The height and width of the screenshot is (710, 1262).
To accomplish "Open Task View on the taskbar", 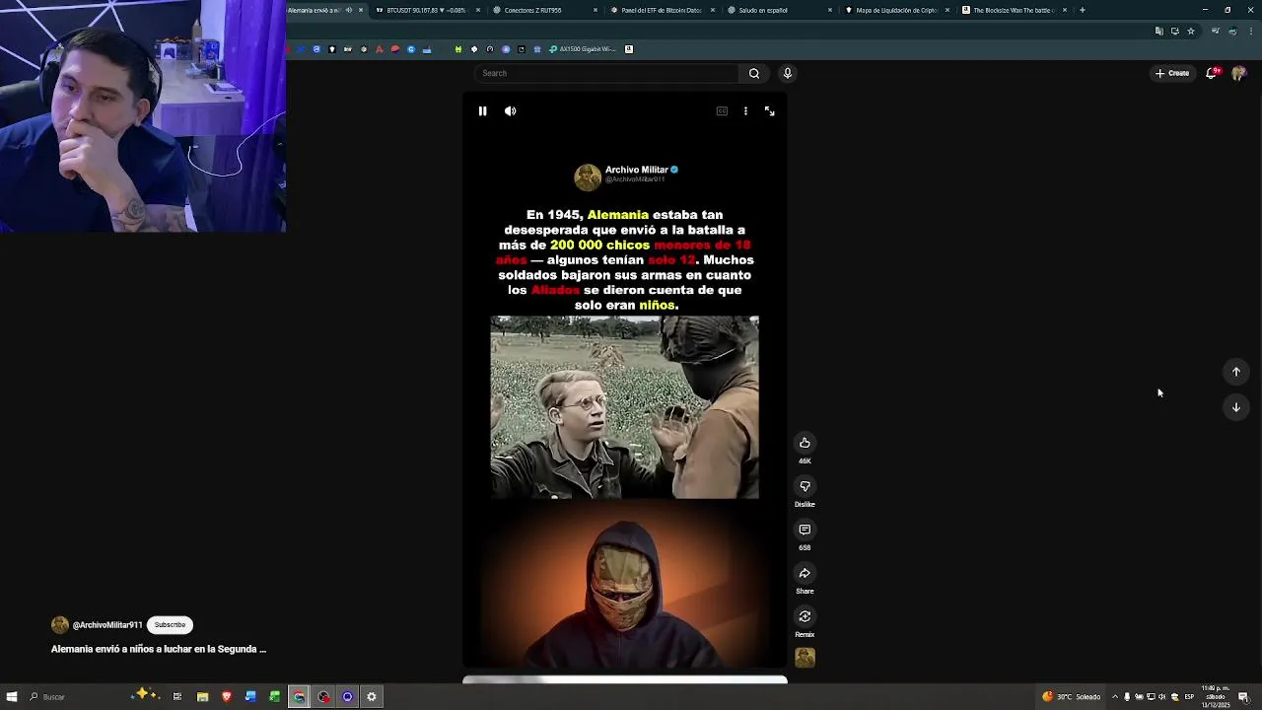I will (177, 696).
